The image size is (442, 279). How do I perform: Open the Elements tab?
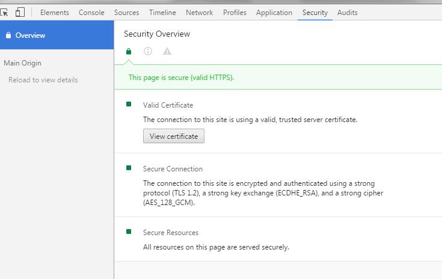(x=54, y=13)
